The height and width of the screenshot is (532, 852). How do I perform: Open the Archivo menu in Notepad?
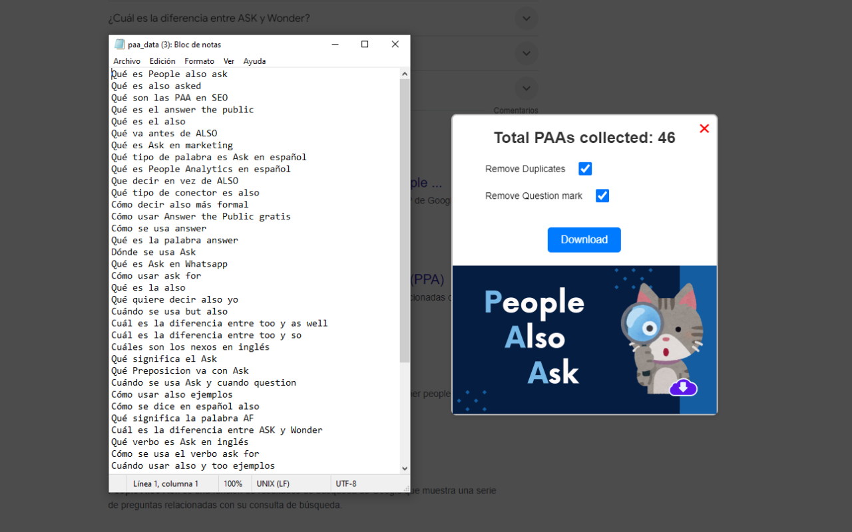tap(126, 61)
